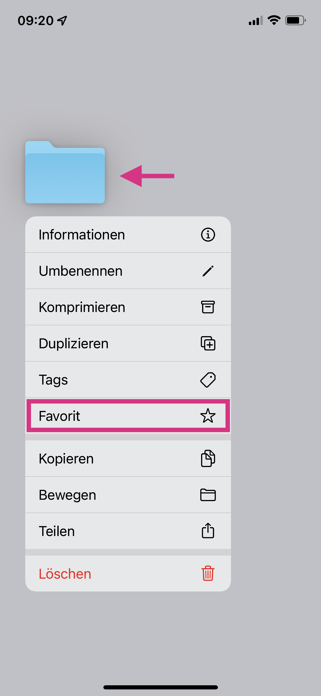The image size is (321, 696).
Task: Tap the star favorite icon
Action: click(208, 416)
